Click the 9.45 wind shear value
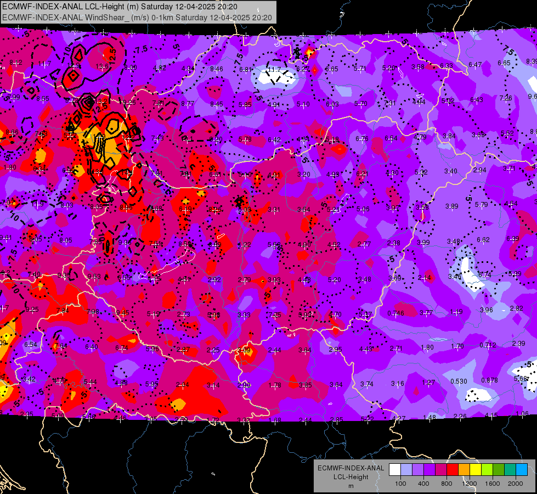 [x=123, y=312]
